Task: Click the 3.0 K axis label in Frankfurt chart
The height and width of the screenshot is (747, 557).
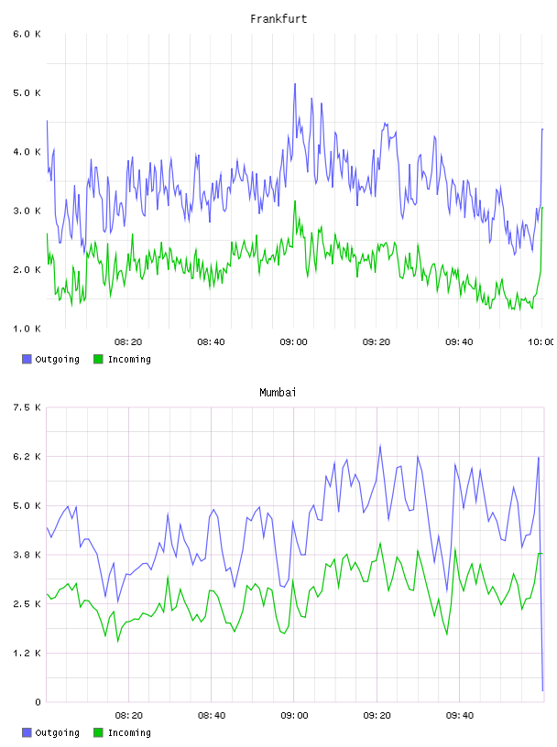Action: pyautogui.click(x=27, y=211)
